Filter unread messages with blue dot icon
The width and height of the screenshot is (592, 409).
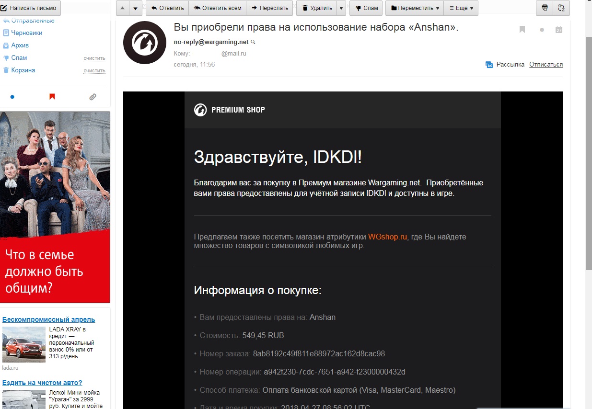pos(12,97)
